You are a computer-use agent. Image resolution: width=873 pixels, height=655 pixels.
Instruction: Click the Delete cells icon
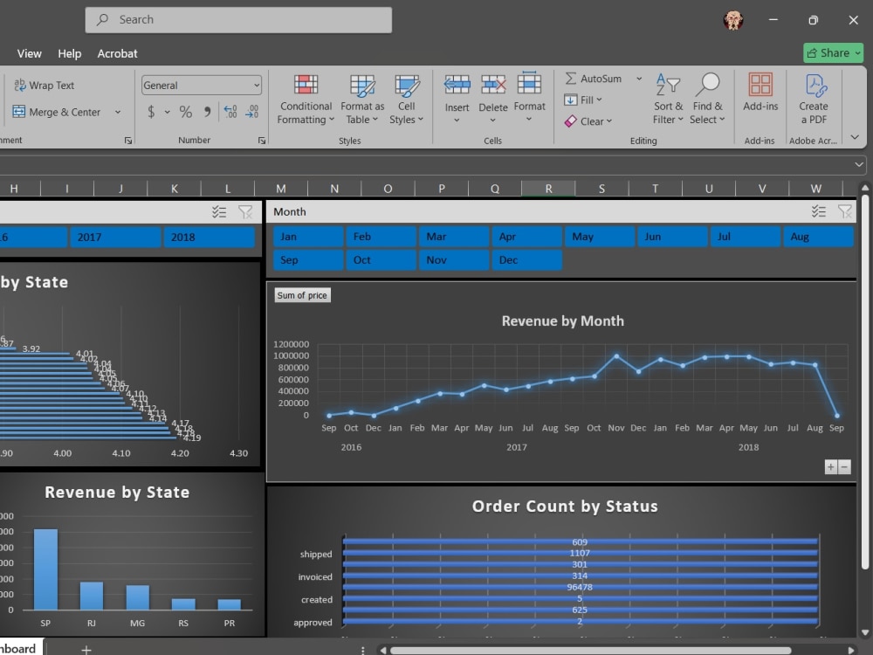click(x=493, y=85)
